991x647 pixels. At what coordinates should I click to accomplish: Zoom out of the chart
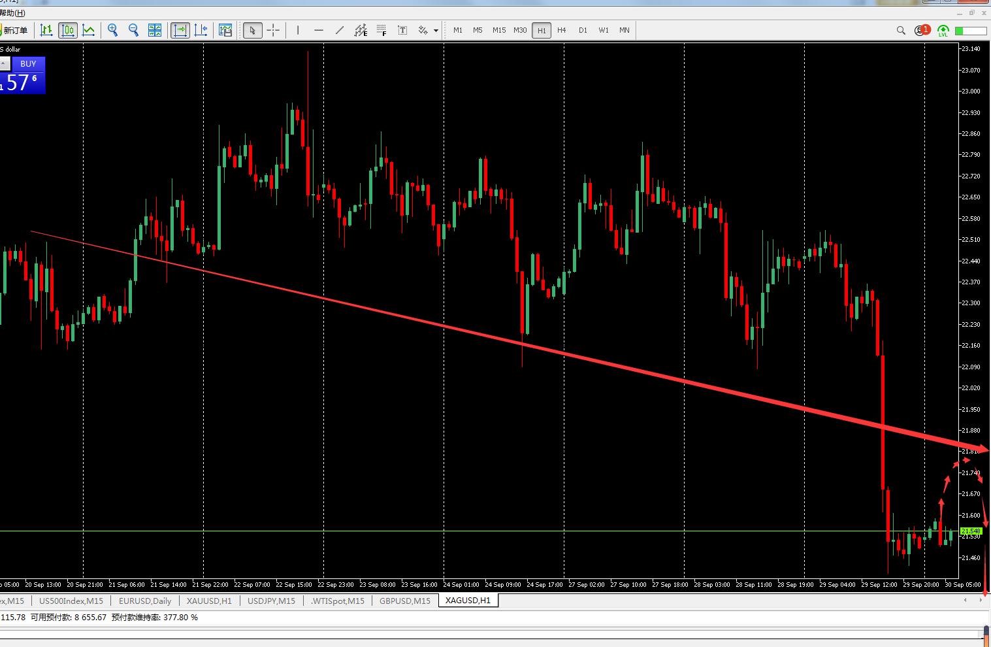[134, 30]
